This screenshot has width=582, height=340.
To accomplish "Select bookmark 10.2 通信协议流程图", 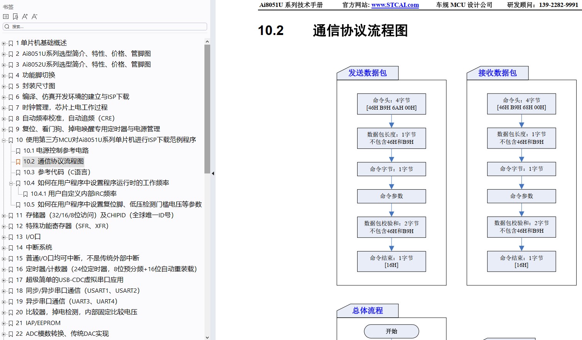I will [x=53, y=162].
